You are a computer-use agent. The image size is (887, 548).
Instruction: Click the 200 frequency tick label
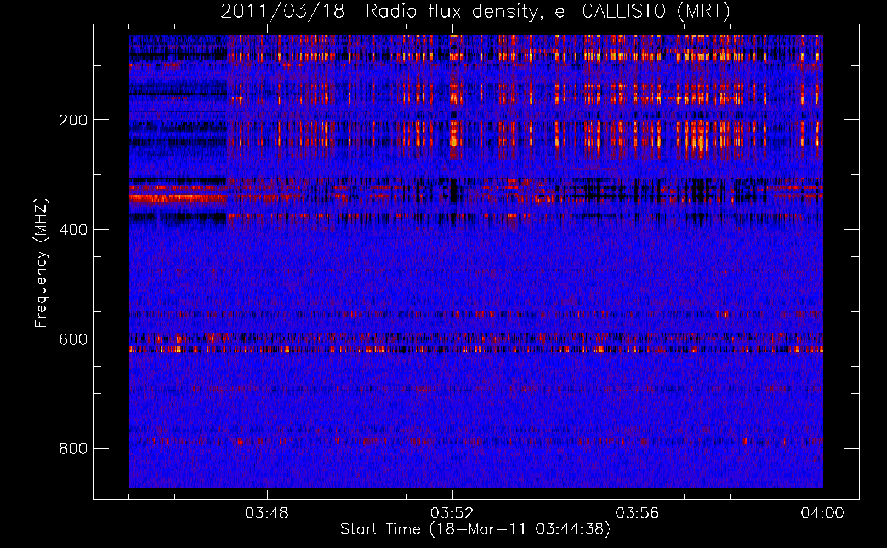point(73,120)
